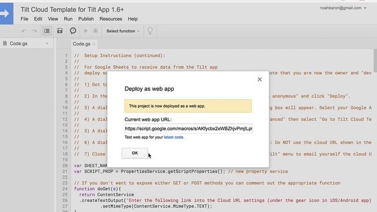Open the Resources menu
Image resolution: width=377 pixels, height=212 pixels.
(111, 19)
